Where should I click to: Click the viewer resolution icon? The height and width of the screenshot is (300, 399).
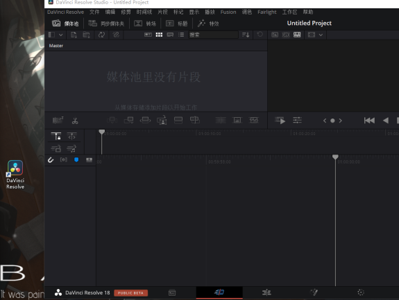point(312,35)
